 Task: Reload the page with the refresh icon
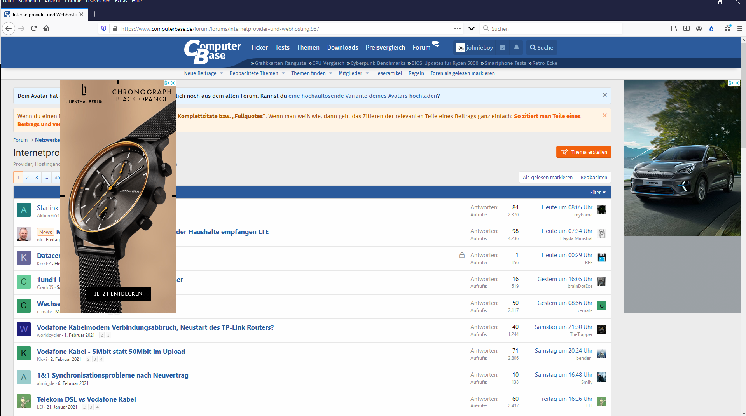34,28
